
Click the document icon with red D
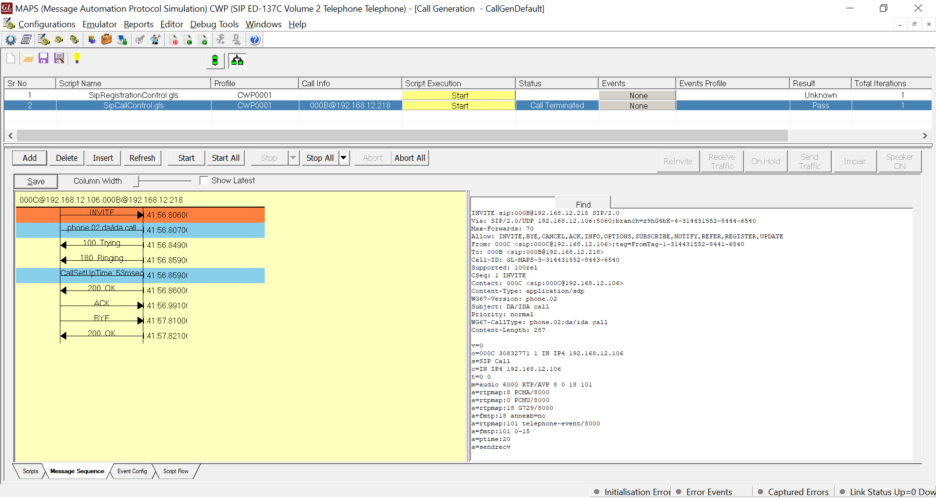pos(174,40)
